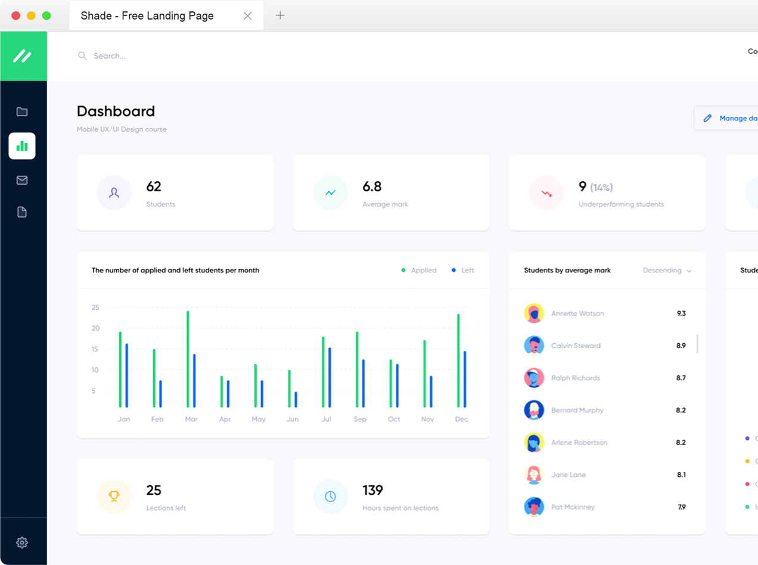The height and width of the screenshot is (565, 758).
Task: Select Annette Watson in the student list
Action: 577,313
